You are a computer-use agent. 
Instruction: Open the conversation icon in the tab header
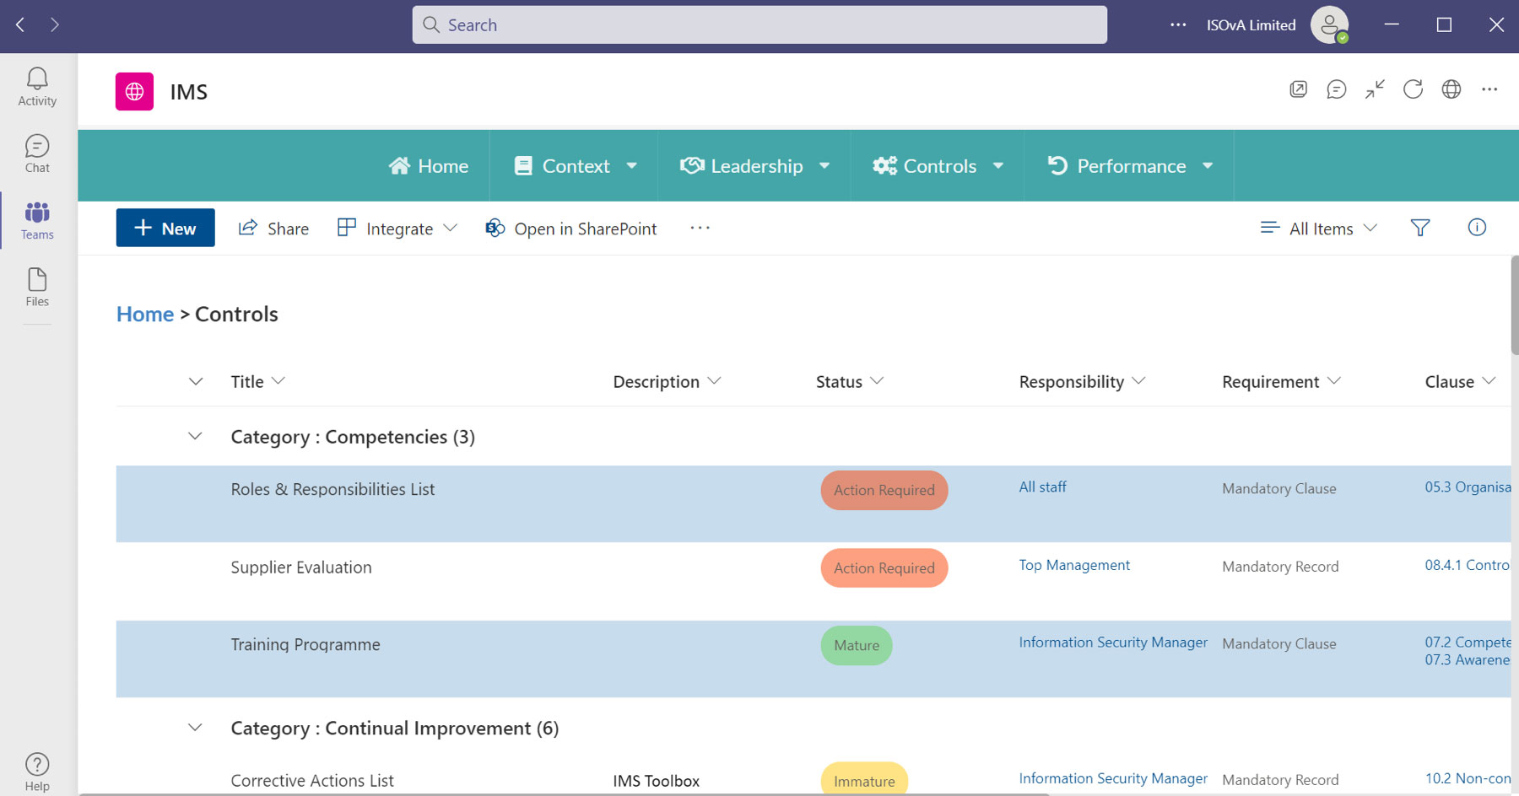[x=1336, y=89]
